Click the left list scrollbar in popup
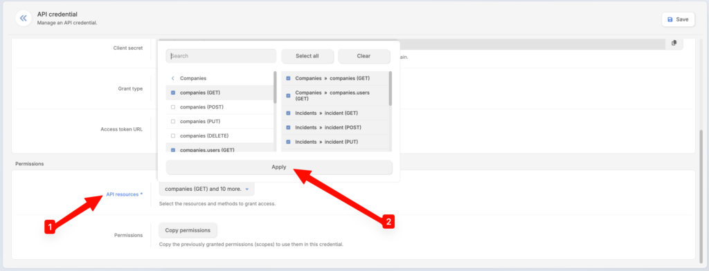The width and height of the screenshot is (709, 271). 275,86
